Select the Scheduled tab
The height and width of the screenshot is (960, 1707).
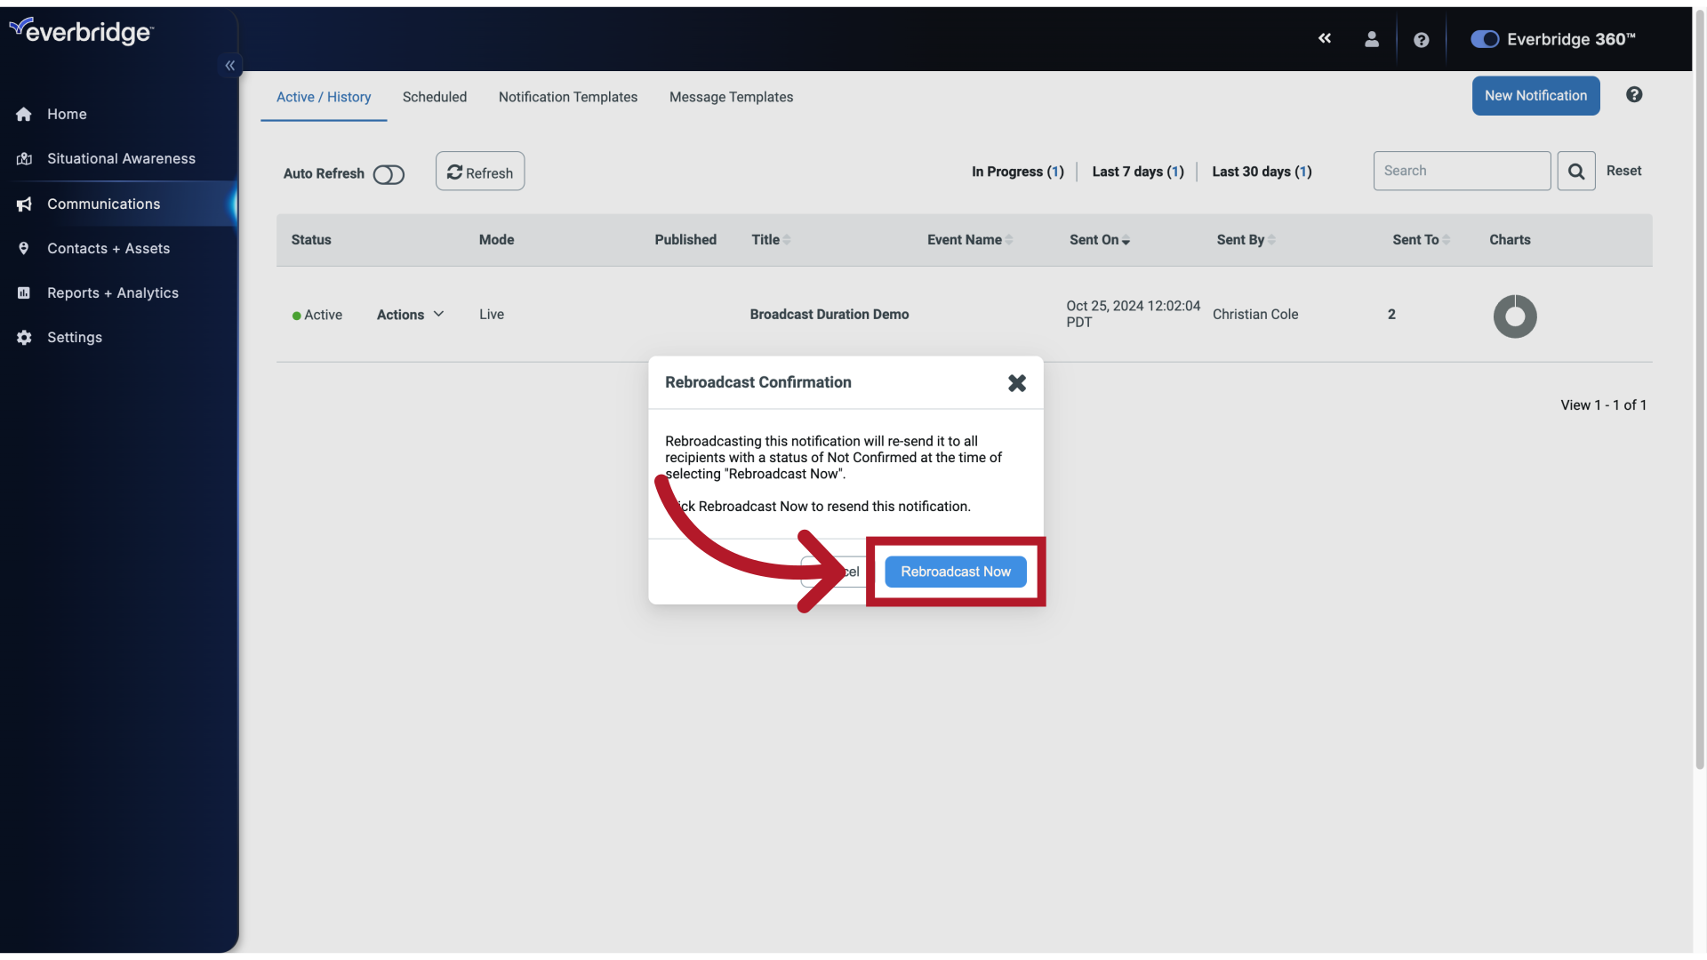pyautogui.click(x=434, y=95)
